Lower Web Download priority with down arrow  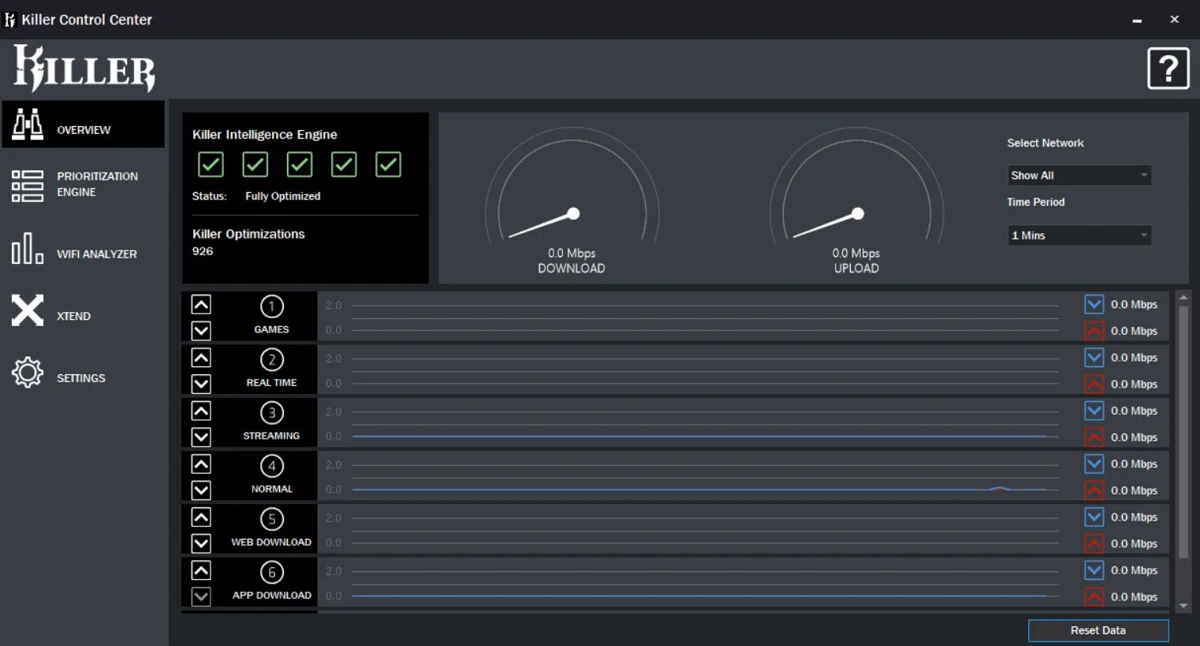[201, 544]
